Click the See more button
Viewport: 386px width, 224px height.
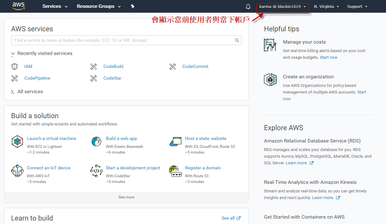[x=126, y=197]
